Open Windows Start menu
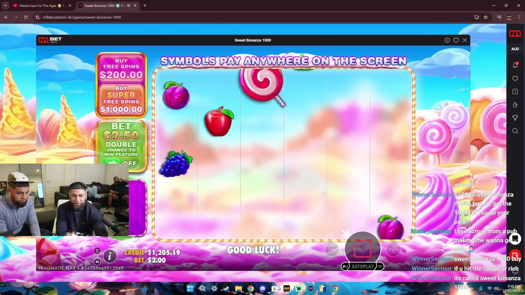The width and height of the screenshot is (525, 295). (190, 288)
